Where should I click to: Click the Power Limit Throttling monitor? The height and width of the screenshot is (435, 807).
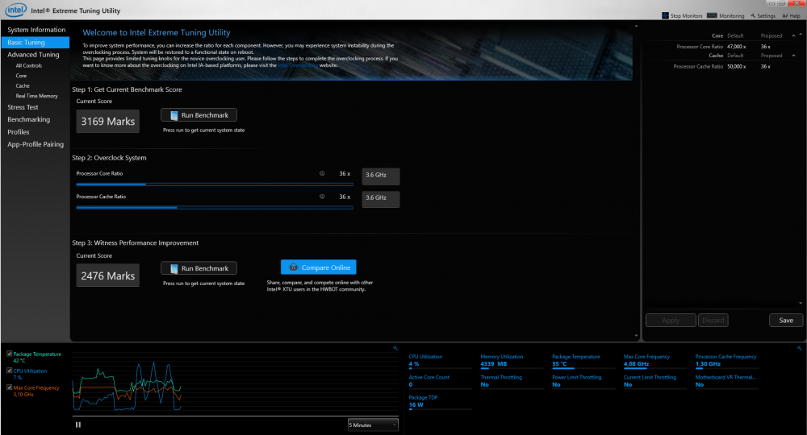point(583,381)
